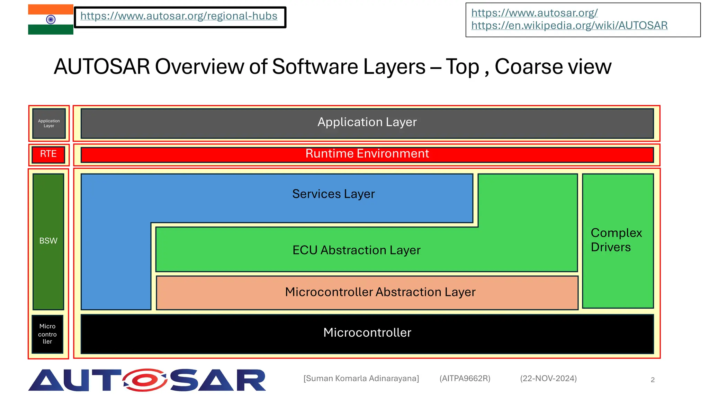Select the wide Application Layer bar
Image resolution: width=709 pixels, height=399 pixels.
367,123
